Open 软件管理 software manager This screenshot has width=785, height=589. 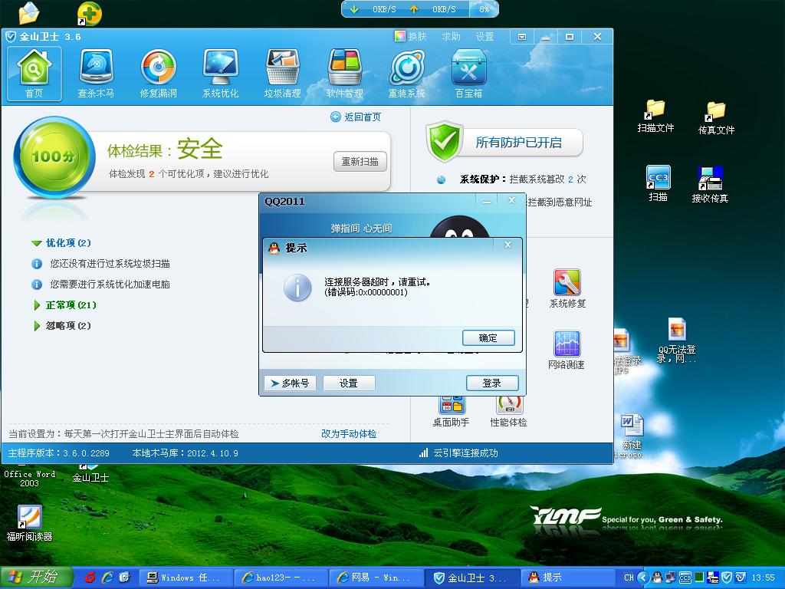click(344, 74)
